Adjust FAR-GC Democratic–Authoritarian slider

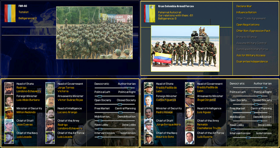[129, 88]
